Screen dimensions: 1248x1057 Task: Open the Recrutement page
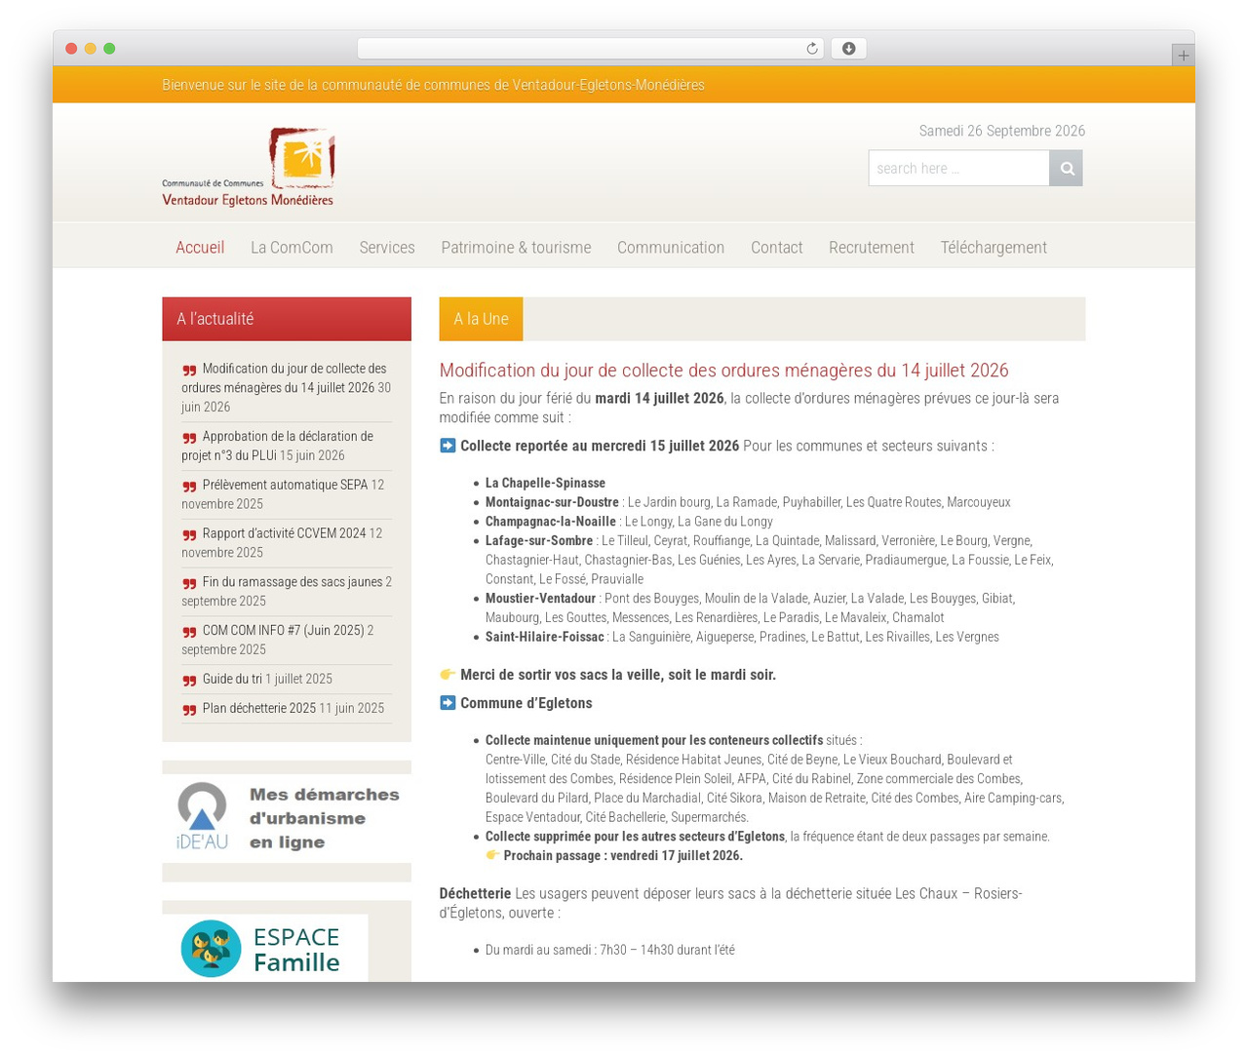pos(872,248)
